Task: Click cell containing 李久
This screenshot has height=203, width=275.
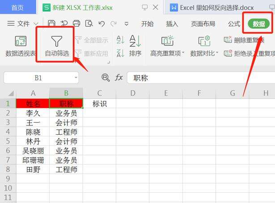Action: [x=33, y=113]
